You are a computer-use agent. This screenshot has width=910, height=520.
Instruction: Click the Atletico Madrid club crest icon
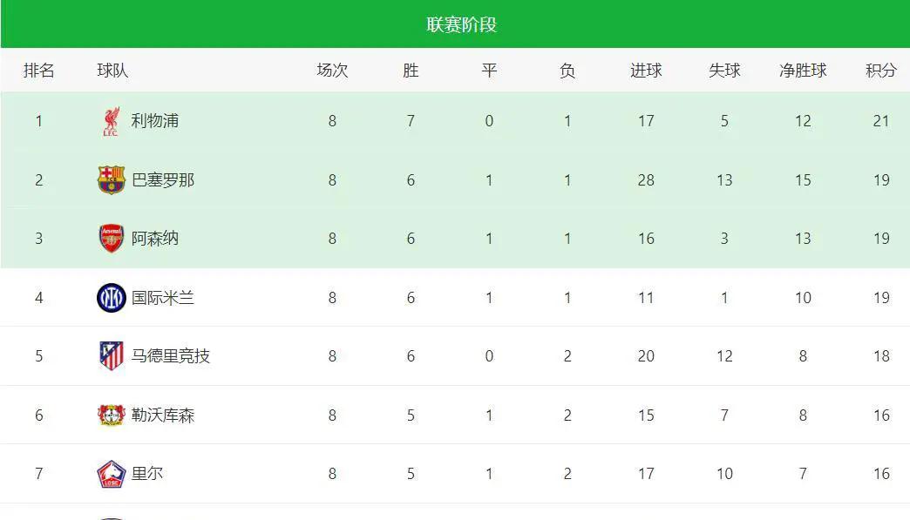[111, 356]
